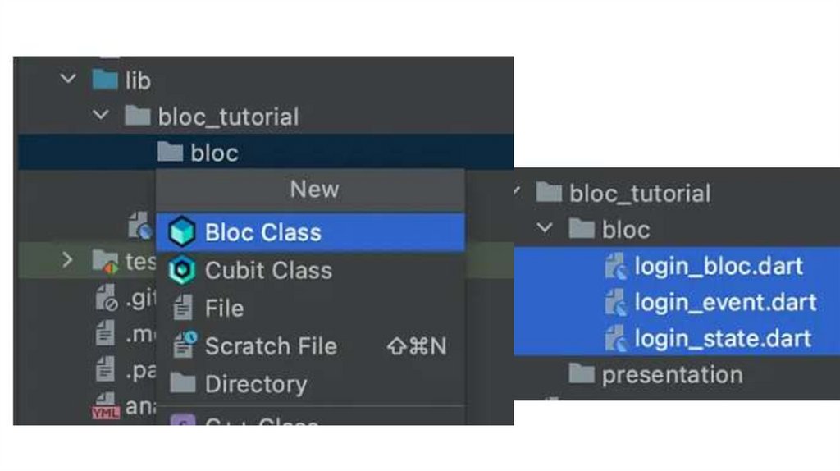Choose Bloc Class from the New menu
This screenshot has width=840, height=471.
pyautogui.click(x=262, y=233)
